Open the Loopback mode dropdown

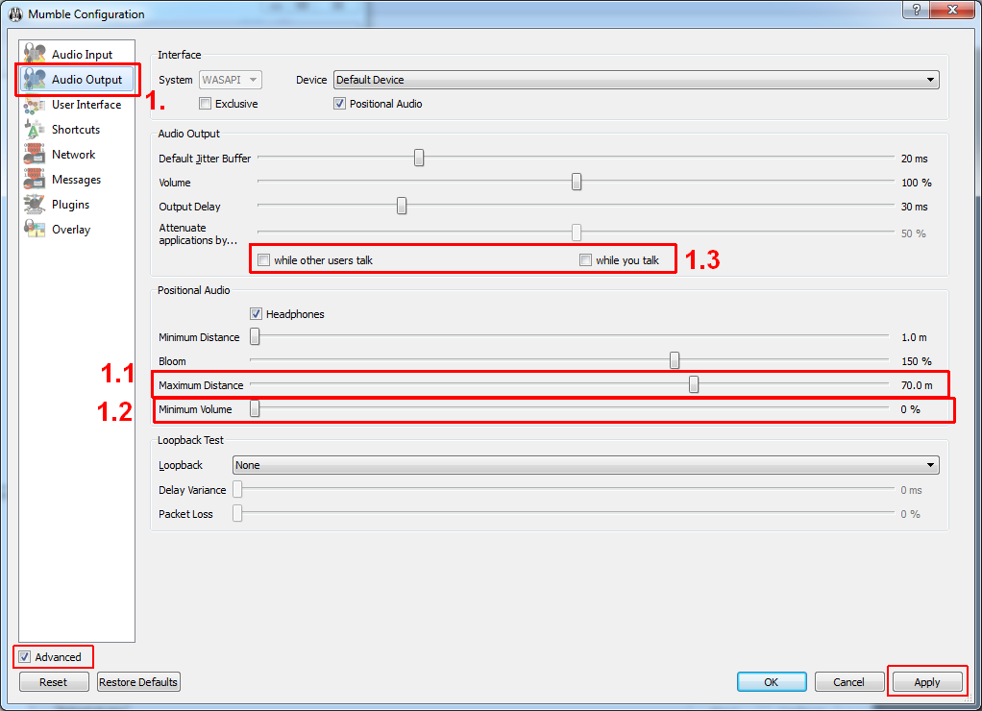(585, 465)
